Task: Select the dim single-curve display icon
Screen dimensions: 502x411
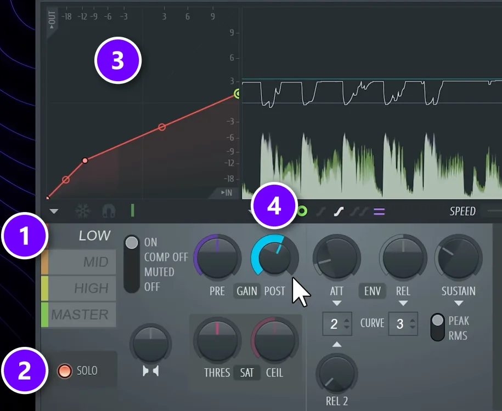Action: tap(321, 212)
